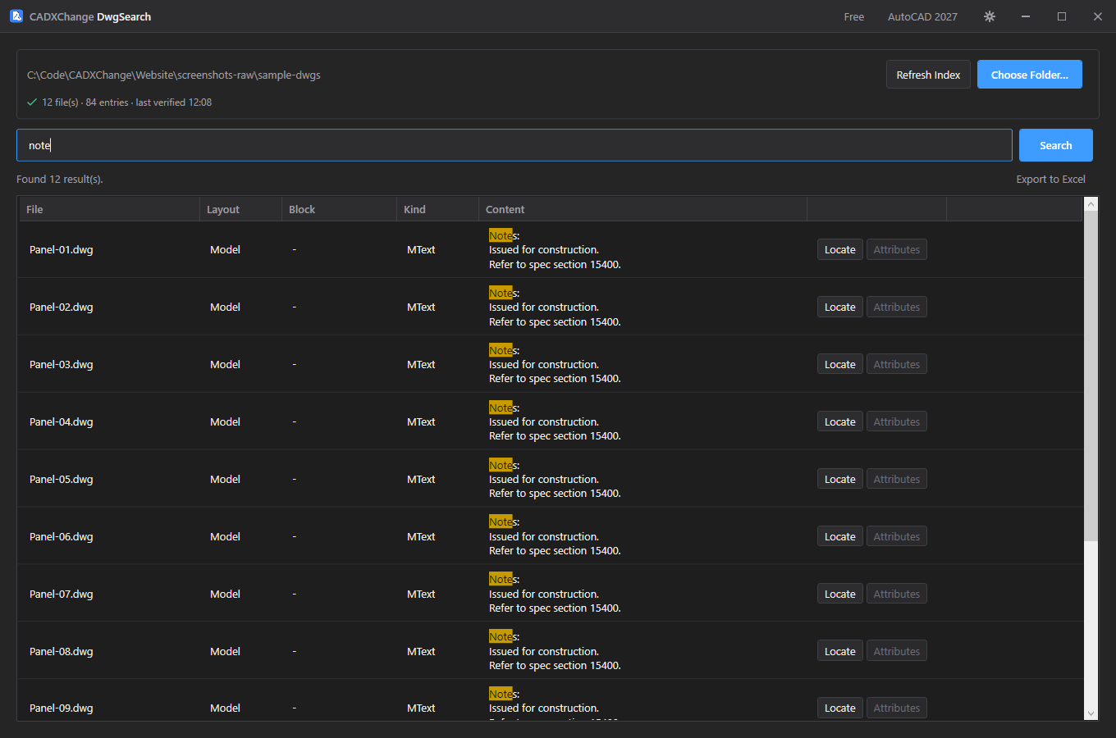Click the green verified checkmark icon
This screenshot has width=1116, height=738.
[32, 102]
